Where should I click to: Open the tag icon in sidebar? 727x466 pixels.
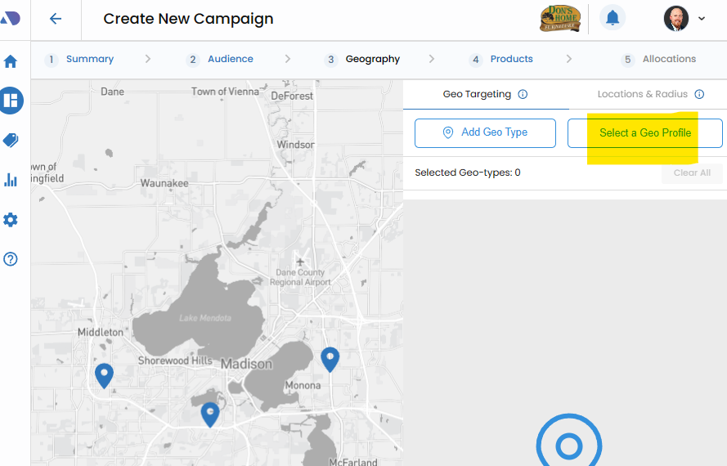[11, 141]
